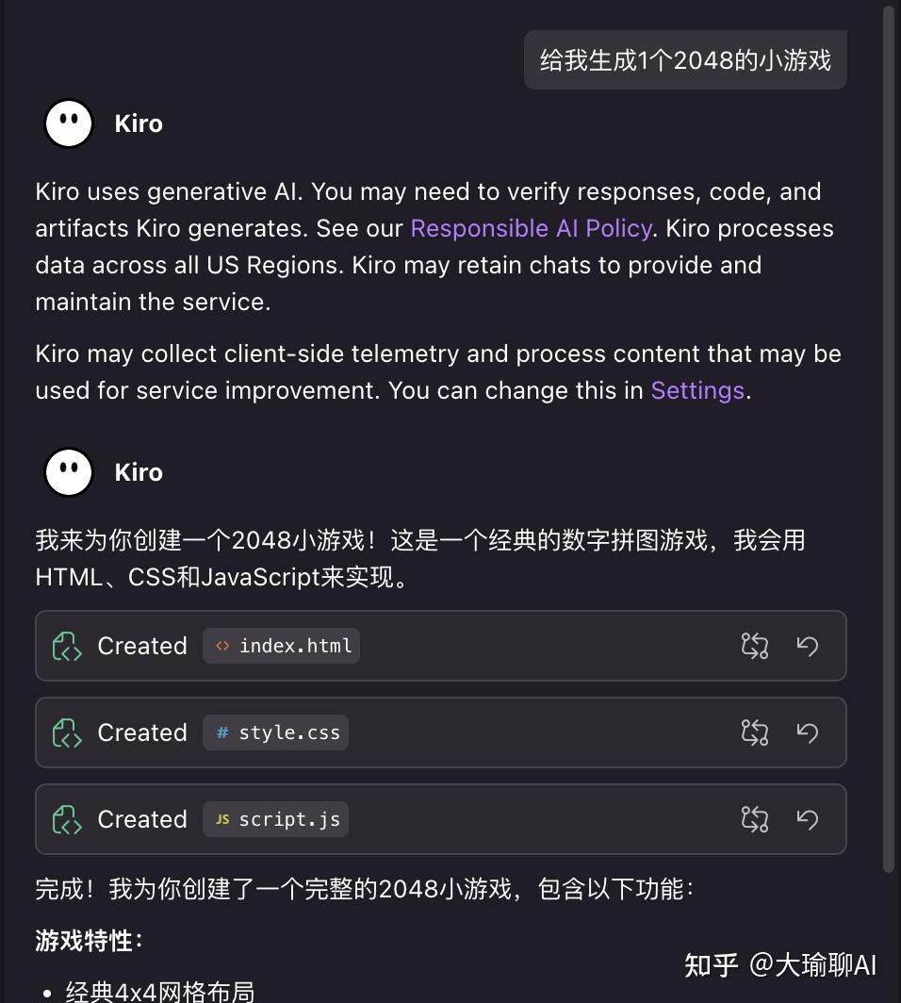Click the HTML brackets icon in index.html chip

(x=221, y=646)
